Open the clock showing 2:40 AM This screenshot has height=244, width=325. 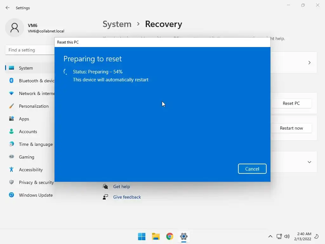[303, 236]
